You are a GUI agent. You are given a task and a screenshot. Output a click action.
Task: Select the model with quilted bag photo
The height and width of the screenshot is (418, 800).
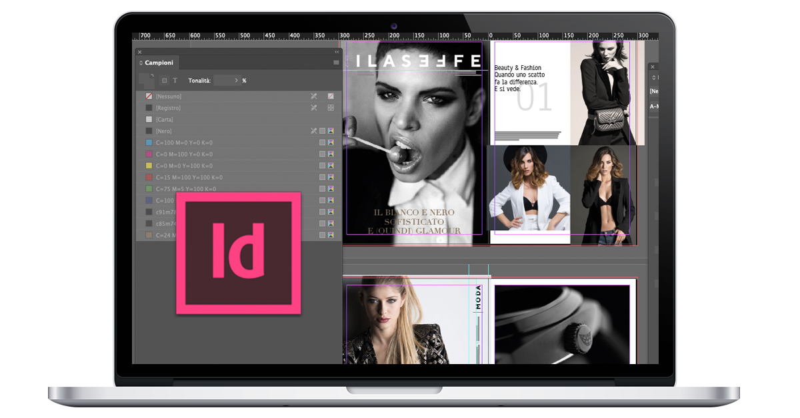pos(607,93)
